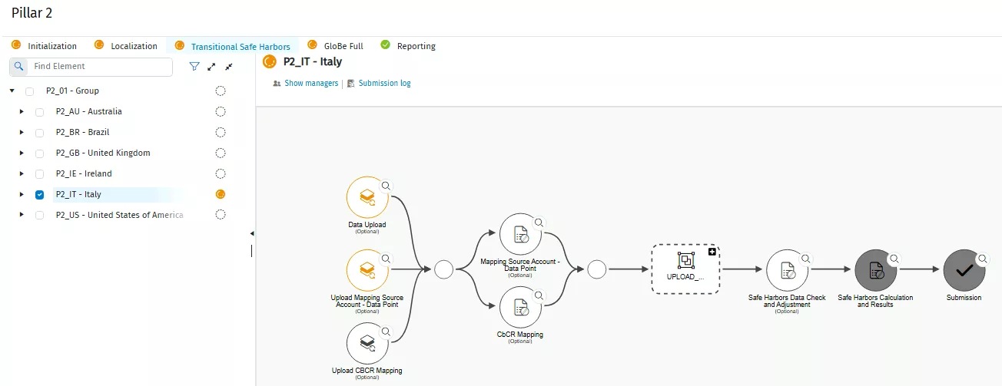Click the collapse all arrows icon

click(228, 67)
